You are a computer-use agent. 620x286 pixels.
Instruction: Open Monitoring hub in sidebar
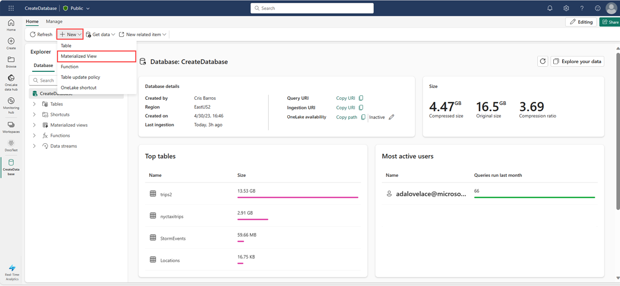click(11, 105)
